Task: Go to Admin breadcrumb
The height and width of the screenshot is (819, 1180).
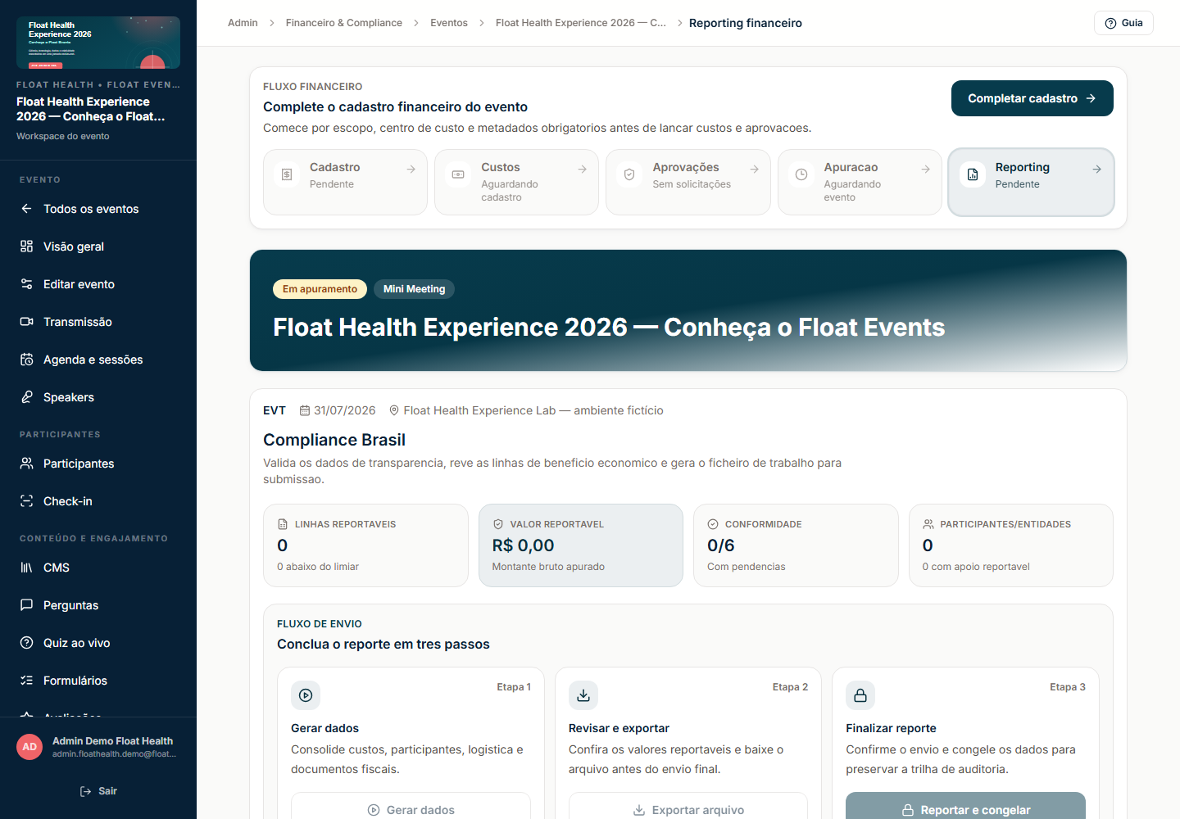Action: tap(243, 23)
